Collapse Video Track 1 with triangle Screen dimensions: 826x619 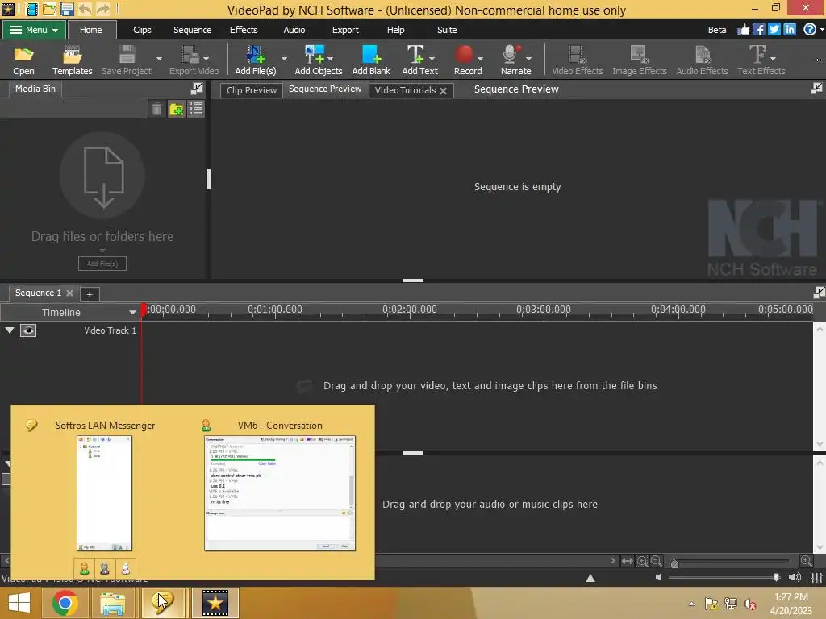10,330
